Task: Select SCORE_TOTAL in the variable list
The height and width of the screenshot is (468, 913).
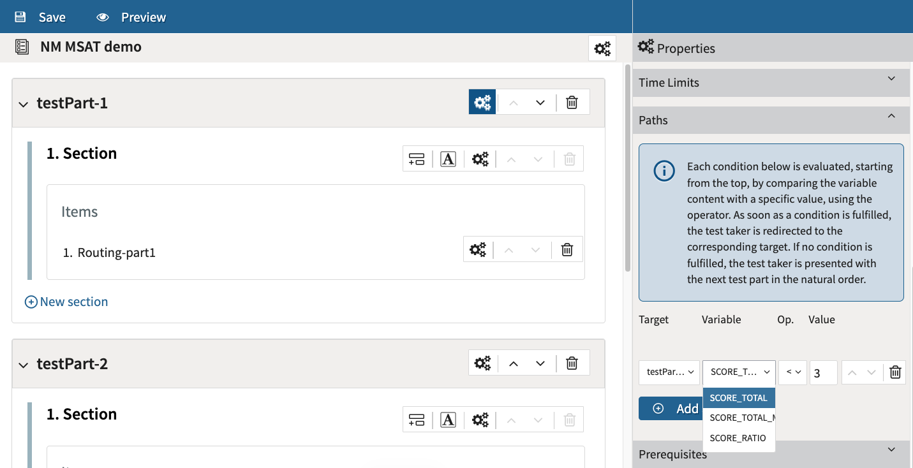Action: [x=738, y=398]
